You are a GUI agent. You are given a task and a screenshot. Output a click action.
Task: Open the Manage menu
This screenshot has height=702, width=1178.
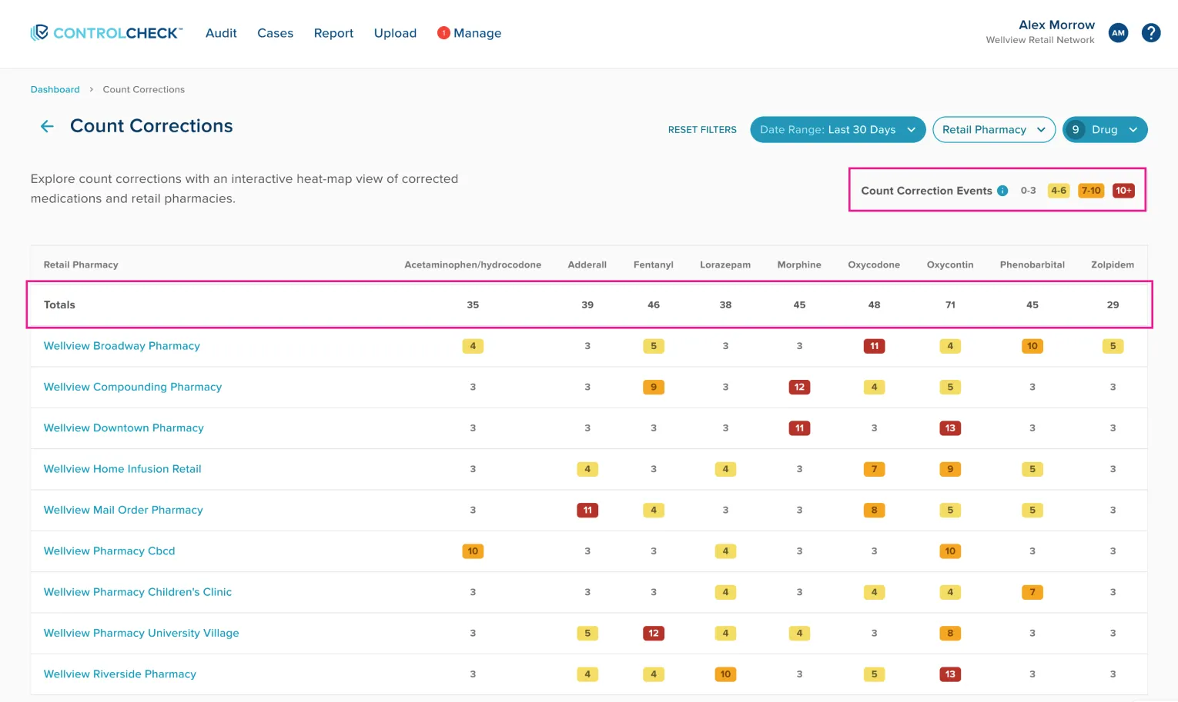click(x=477, y=33)
